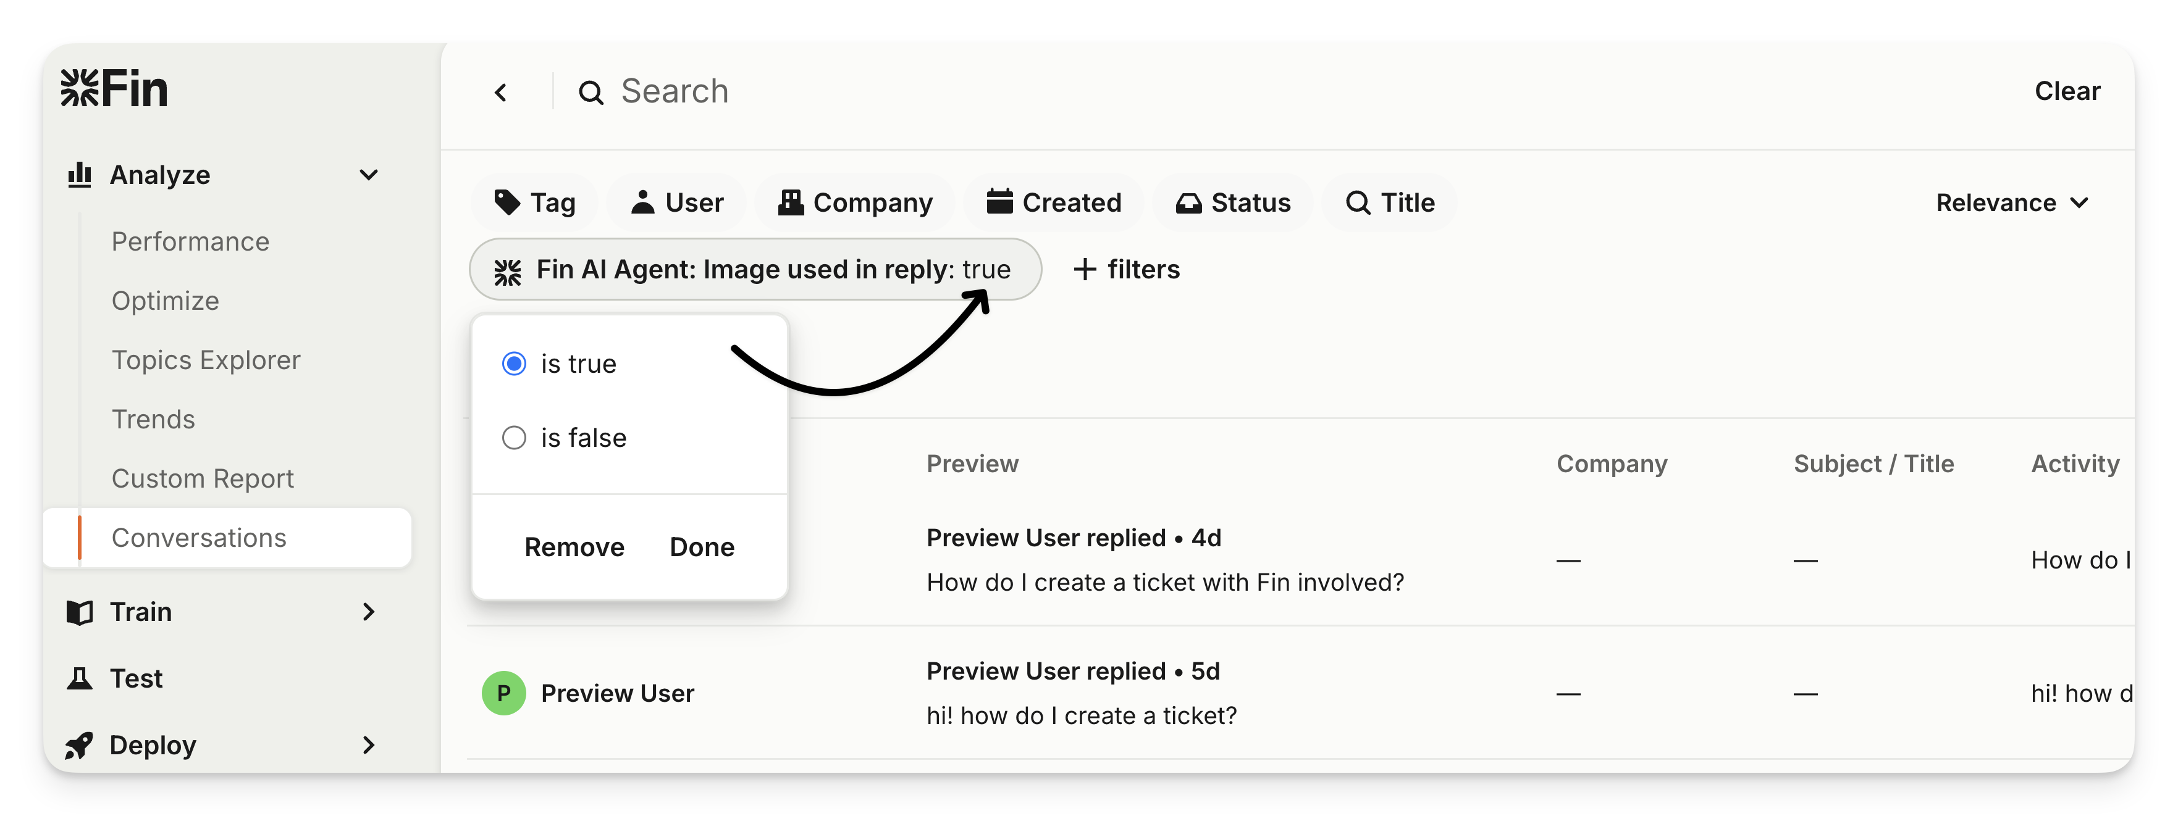Expand the Deploy section chevron
Screen dimensions: 2178x816
pos(369,745)
